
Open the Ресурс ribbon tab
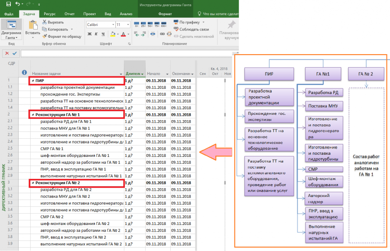tap(49, 14)
